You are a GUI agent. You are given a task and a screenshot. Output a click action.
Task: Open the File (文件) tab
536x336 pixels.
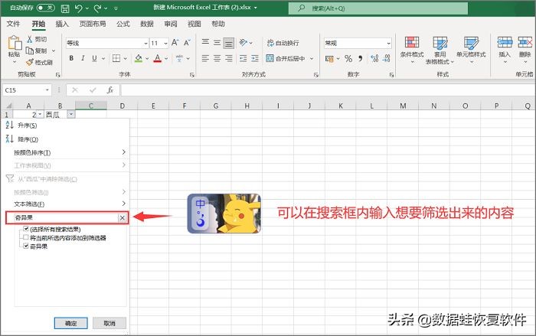pos(13,24)
